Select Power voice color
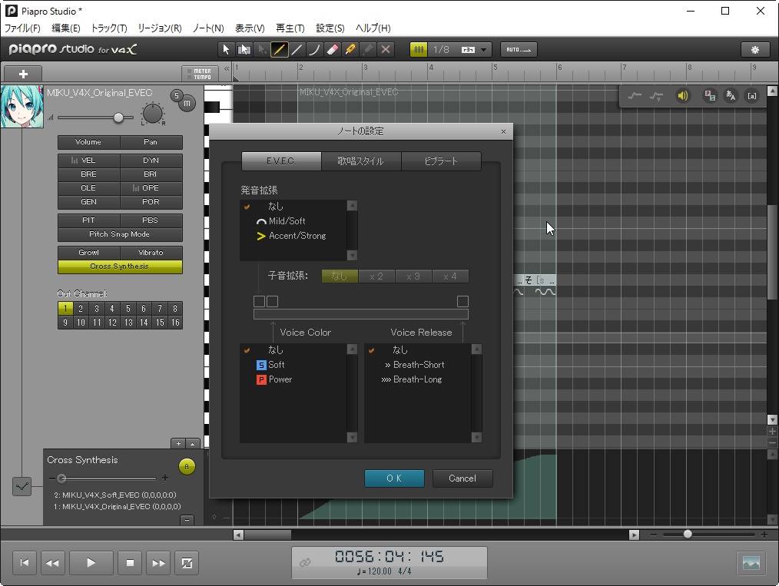 click(x=293, y=379)
